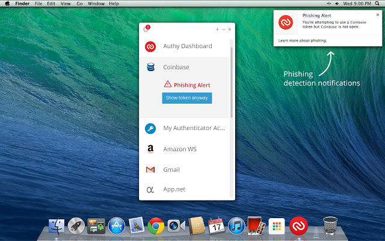This screenshot has height=241, width=385.
Task: Click the App.net alpha icon
Action: coord(150,190)
